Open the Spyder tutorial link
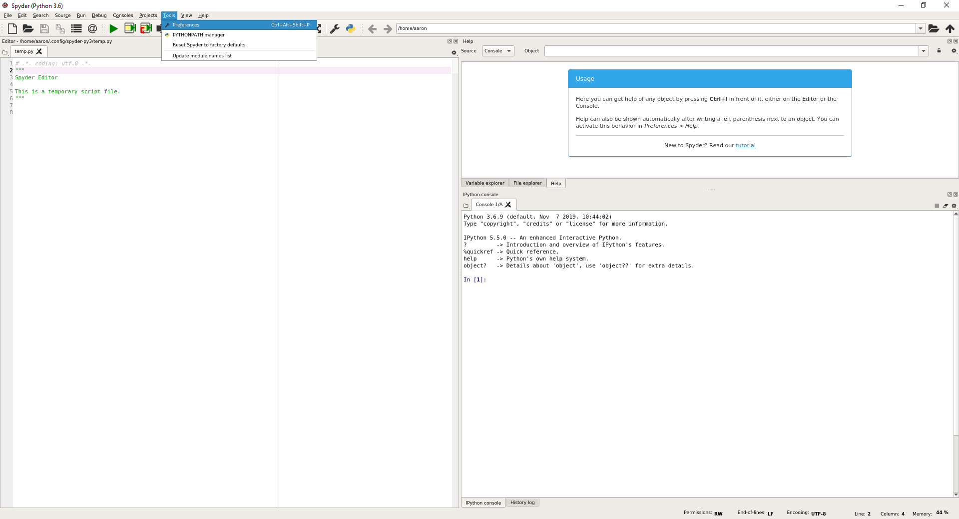Screen dimensions: 959x519 pyautogui.click(x=746, y=146)
